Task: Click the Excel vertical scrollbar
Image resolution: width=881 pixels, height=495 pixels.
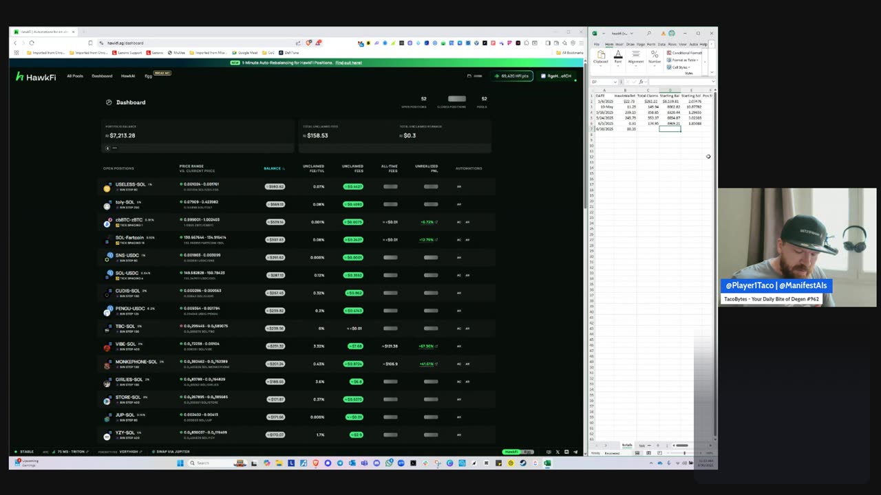Action: pyautogui.click(x=714, y=265)
